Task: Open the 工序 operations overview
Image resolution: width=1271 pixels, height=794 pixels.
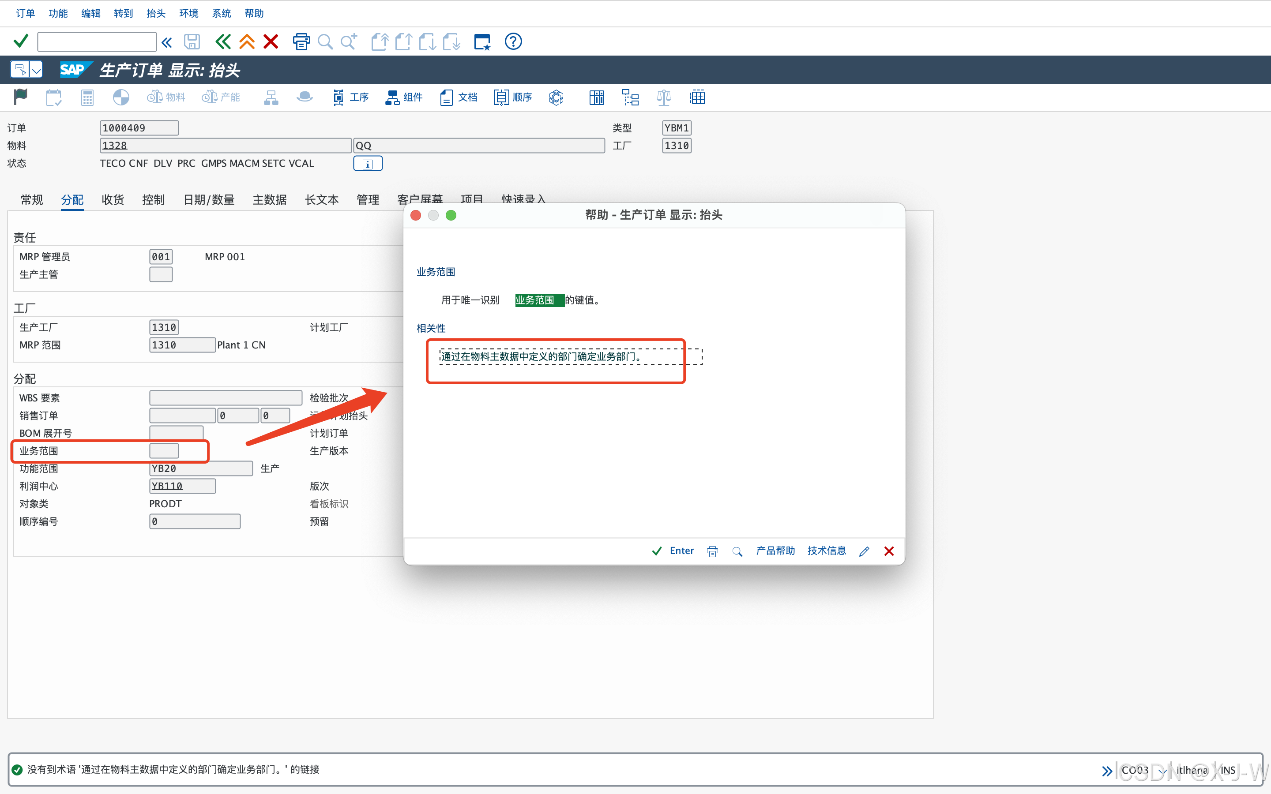Action: (x=351, y=97)
